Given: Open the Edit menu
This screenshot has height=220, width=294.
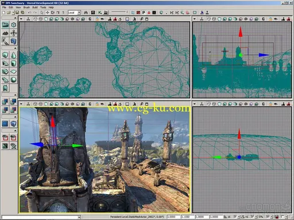Looking at the screenshot, I should click(x=11, y=7).
